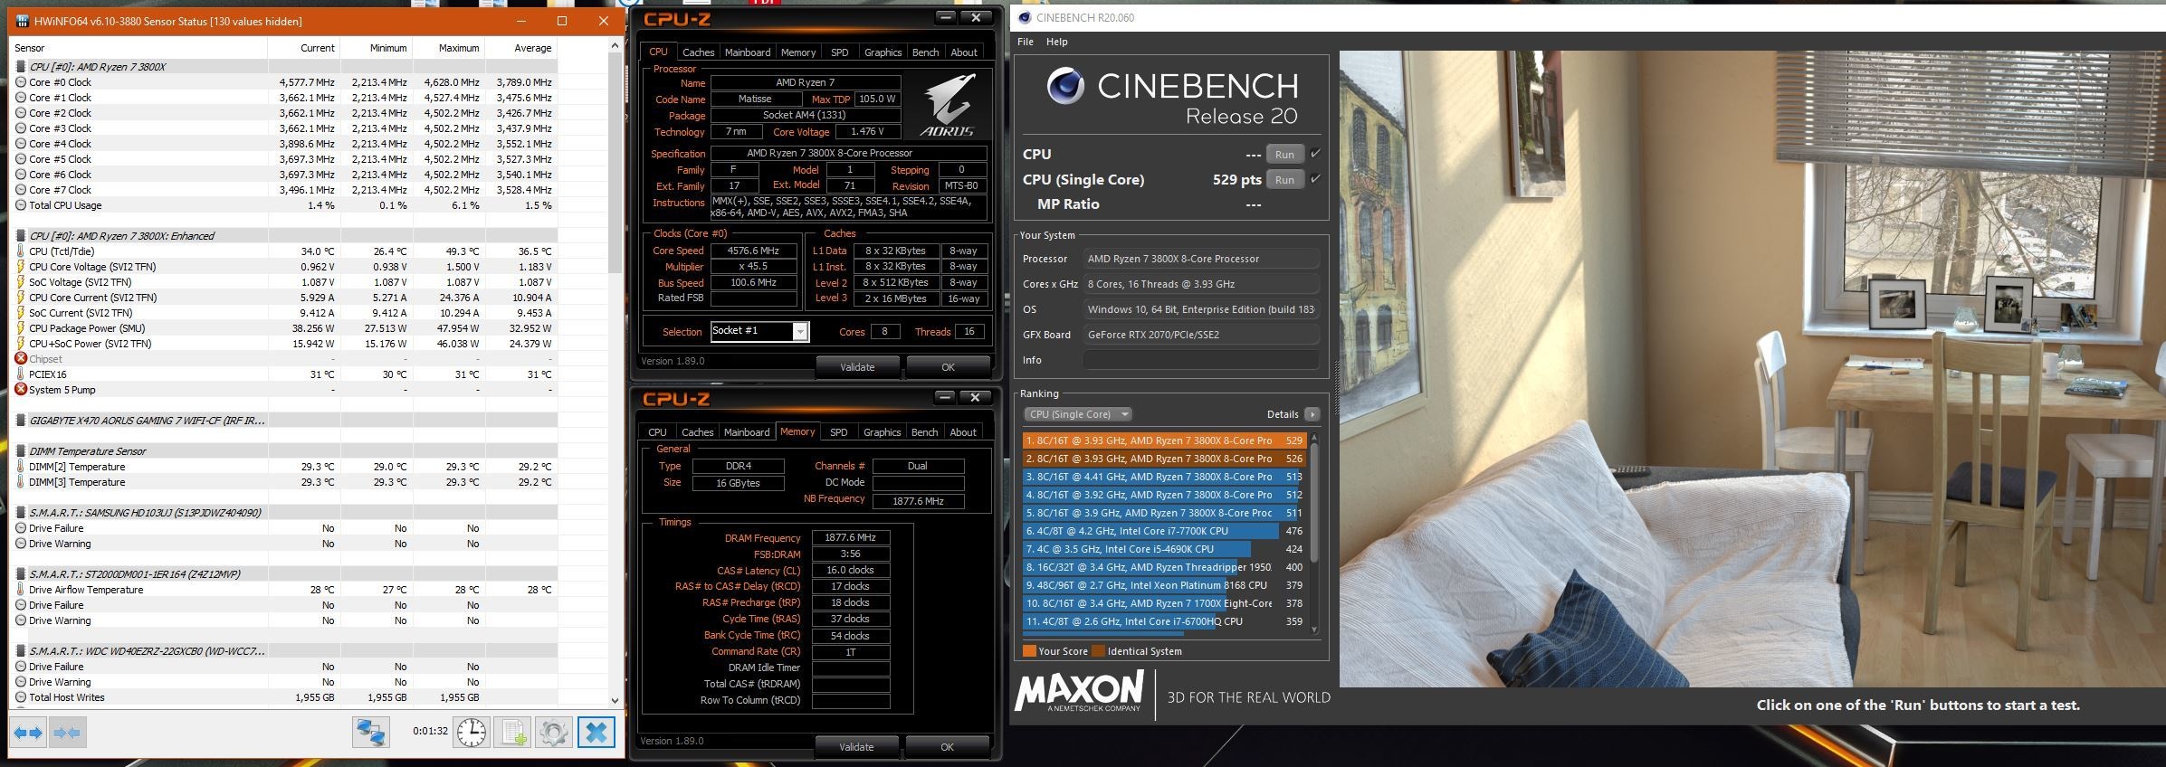The height and width of the screenshot is (767, 2166).
Task: Expand ranking Details arrow in Cinebench
Action: [1312, 414]
